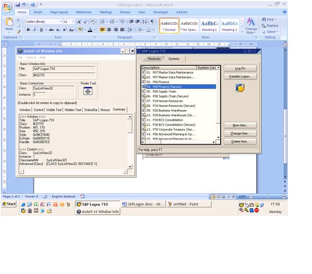Screen dimensions: 312x274
Task: Click bullets list icon
Action: (x=102, y=22)
